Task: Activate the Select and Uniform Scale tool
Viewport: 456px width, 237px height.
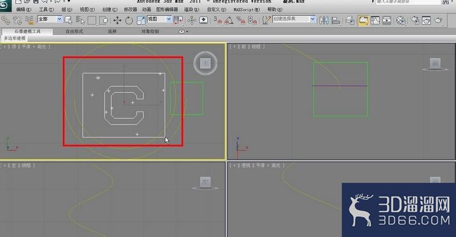Action: (141, 20)
